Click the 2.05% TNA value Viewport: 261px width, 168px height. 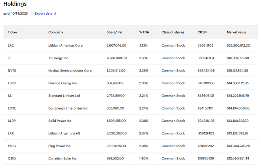point(144,146)
